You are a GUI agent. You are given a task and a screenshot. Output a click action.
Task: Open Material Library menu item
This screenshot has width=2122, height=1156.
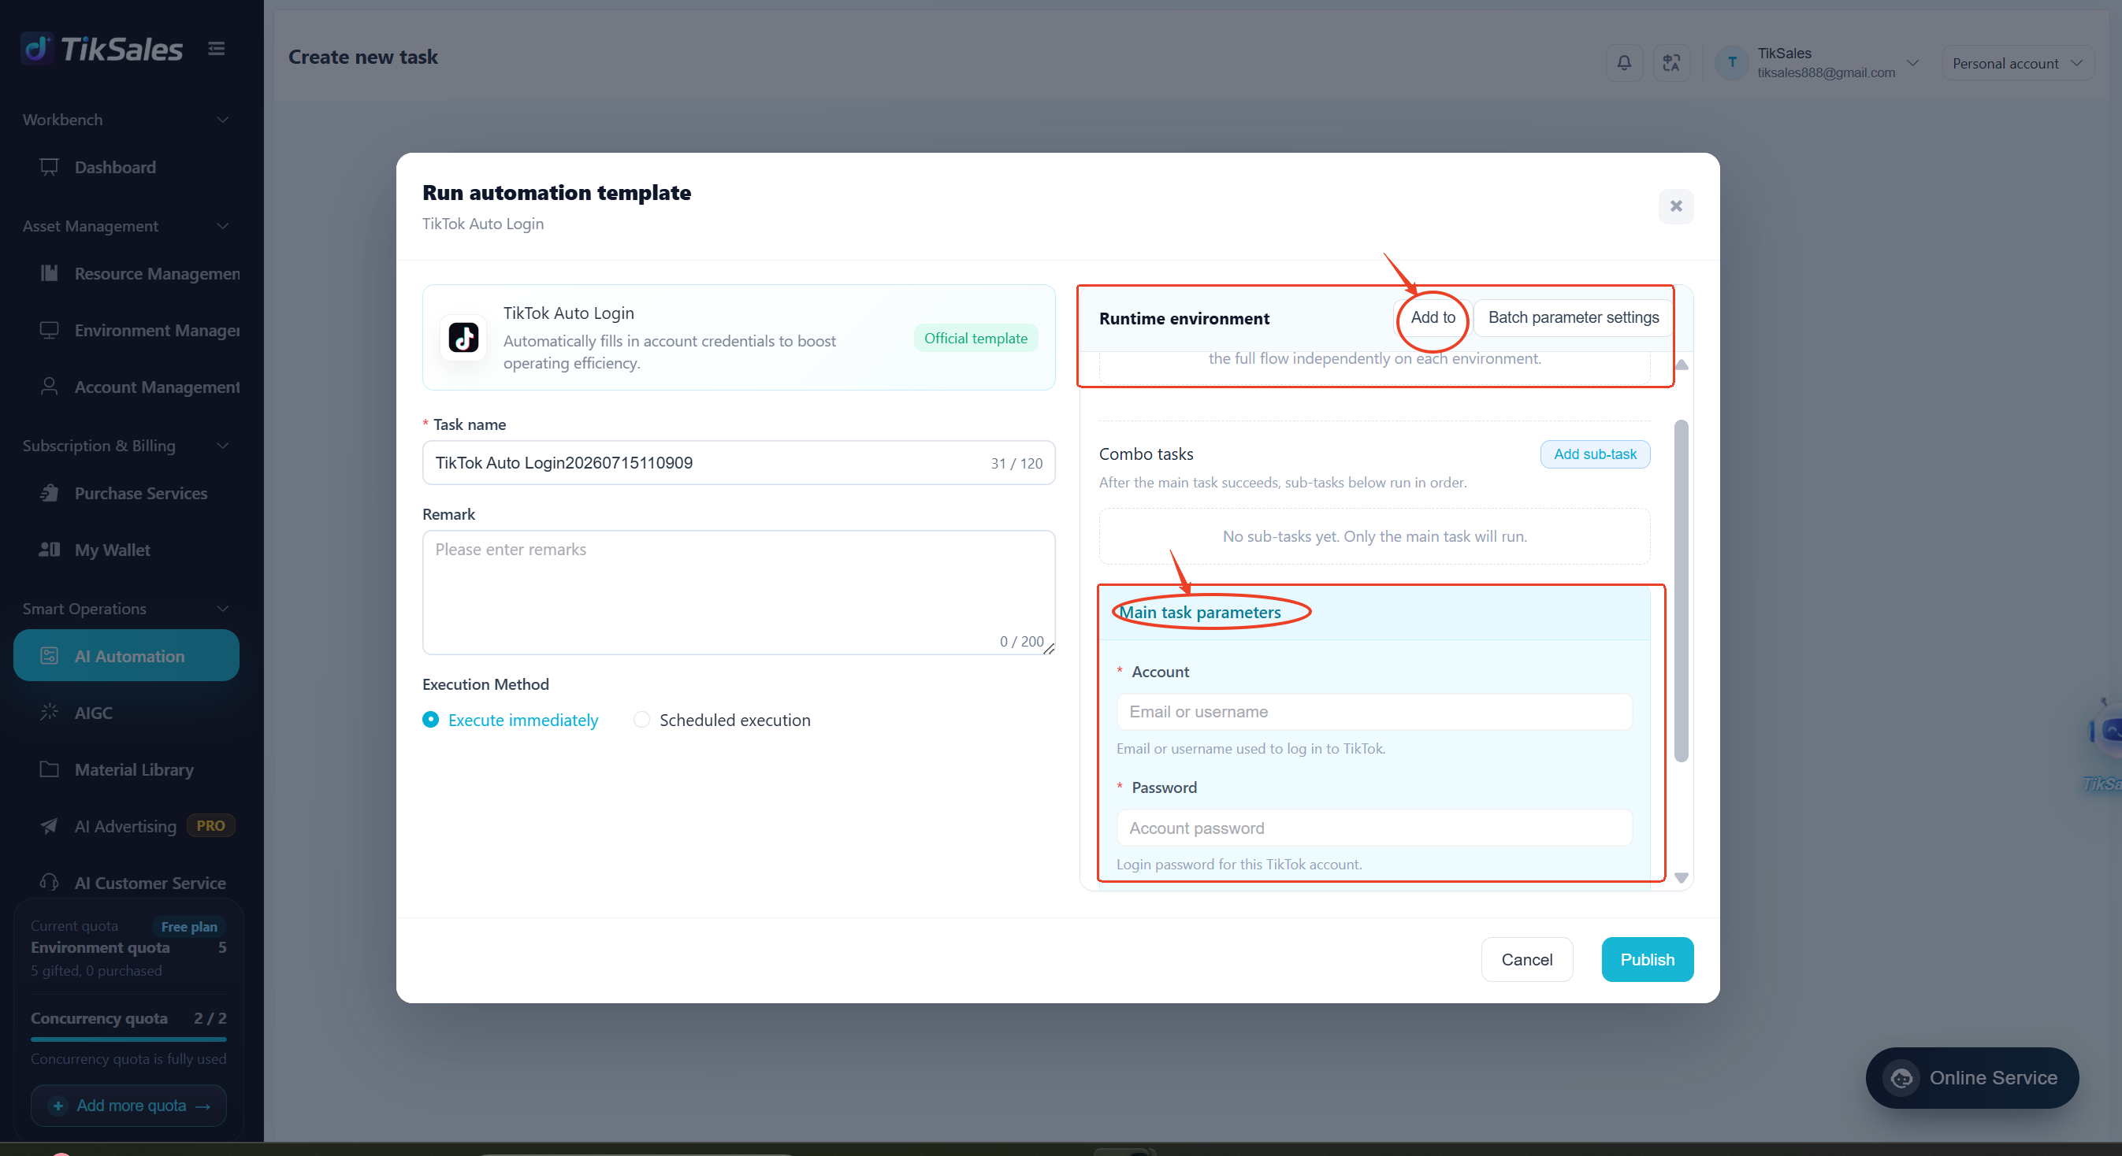coord(127,770)
